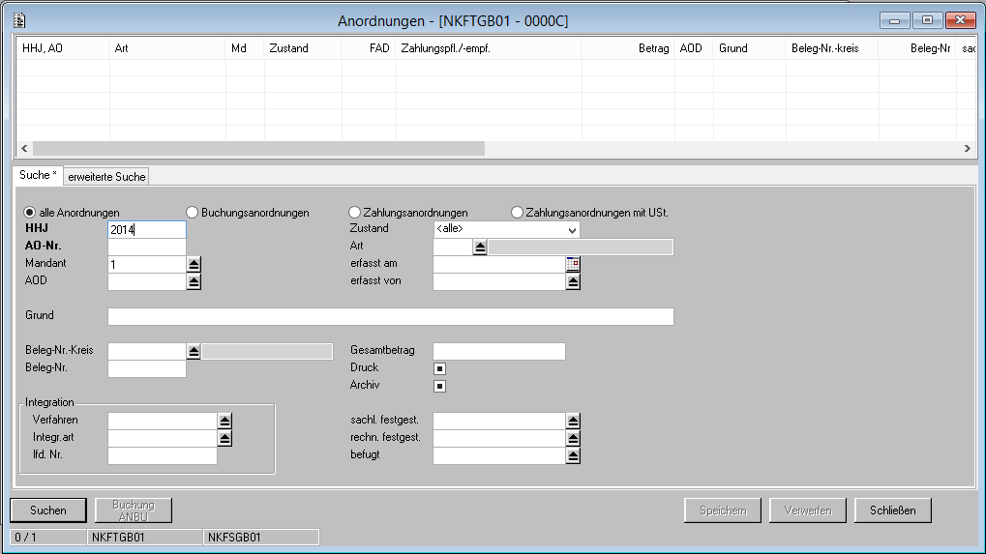Image resolution: width=986 pixels, height=554 pixels.
Task: Switch to the erweiterte Suche tab
Action: (106, 177)
